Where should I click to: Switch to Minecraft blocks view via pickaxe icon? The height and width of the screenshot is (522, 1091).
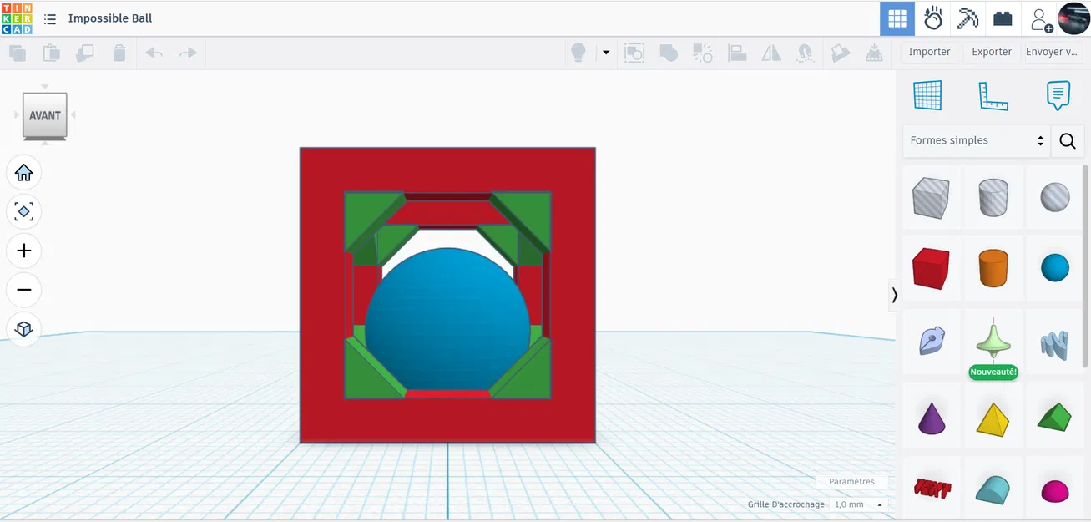[967, 18]
